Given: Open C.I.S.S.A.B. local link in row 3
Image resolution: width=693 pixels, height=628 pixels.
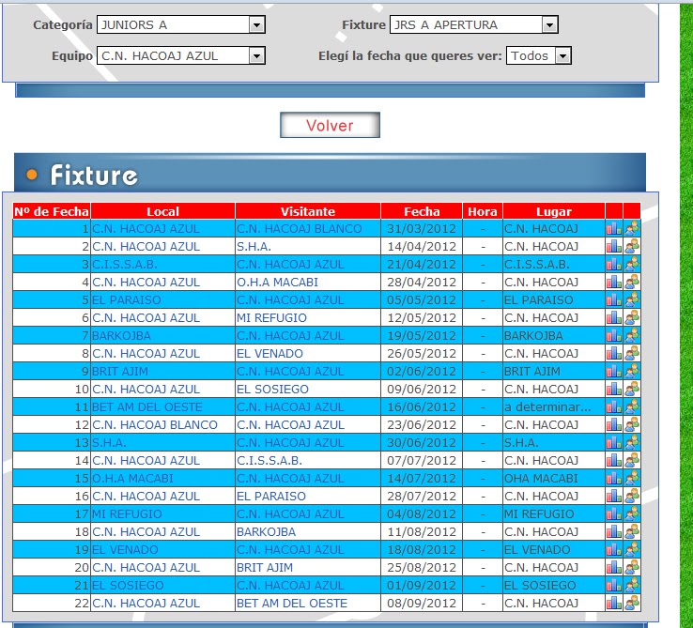Looking at the screenshot, I should pyautogui.click(x=124, y=265).
